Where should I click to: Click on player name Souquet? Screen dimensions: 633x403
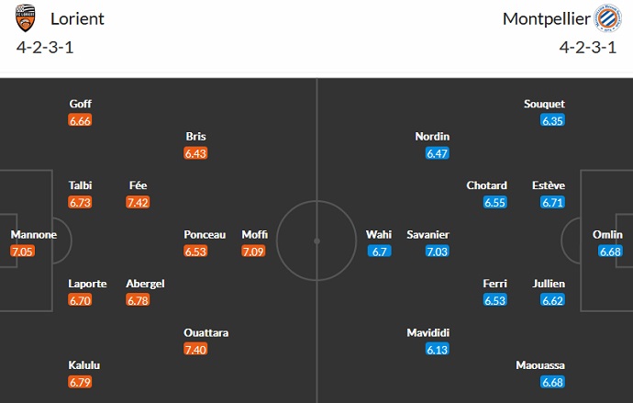[x=544, y=104]
